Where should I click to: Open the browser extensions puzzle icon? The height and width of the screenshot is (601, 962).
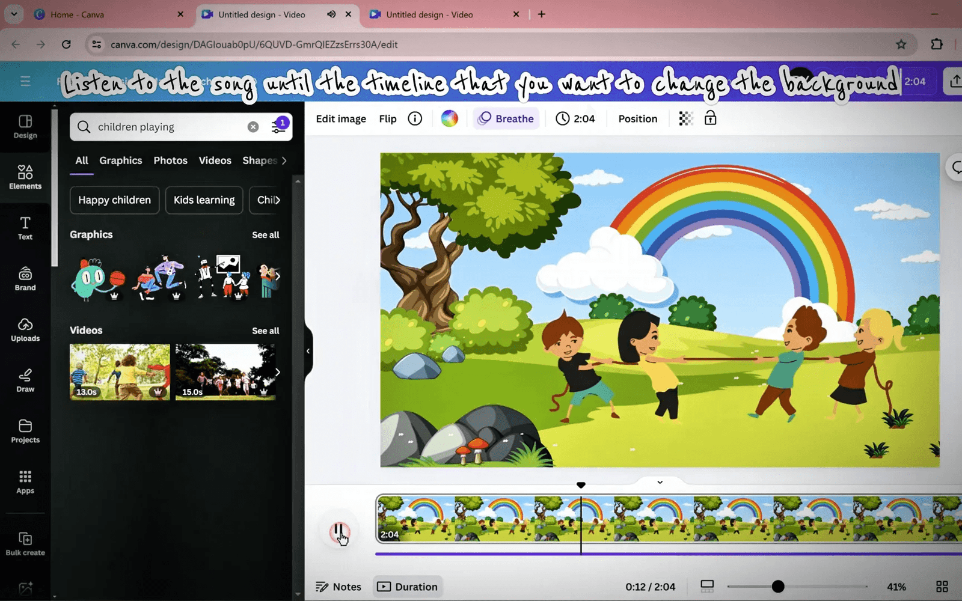coord(936,44)
